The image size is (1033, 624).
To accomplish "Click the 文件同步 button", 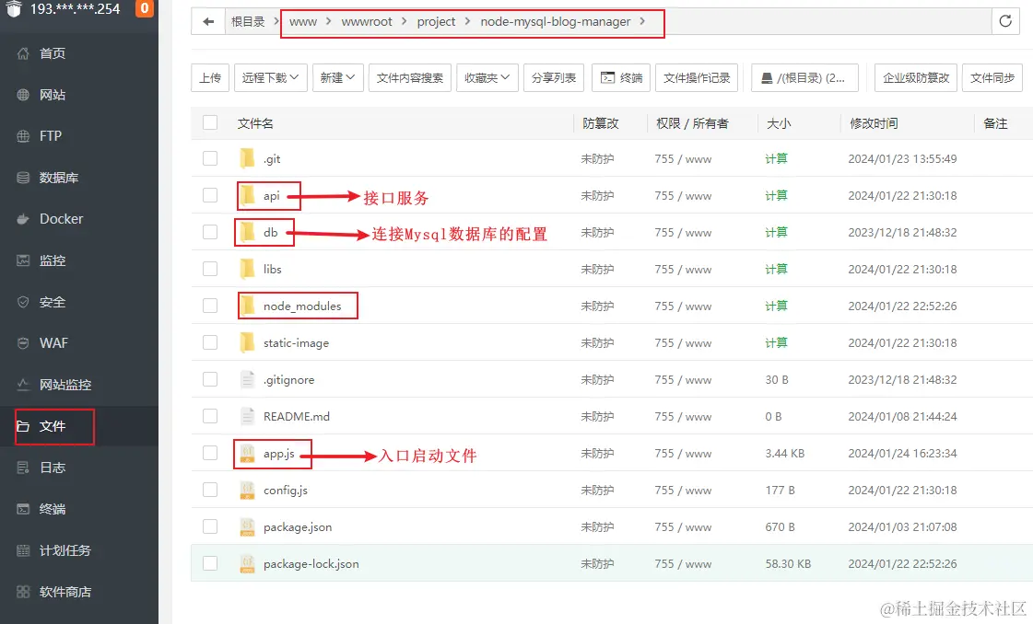I will (x=992, y=77).
